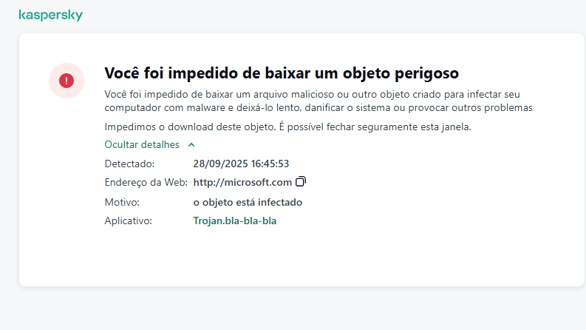Click the 'Você foi impedido' heading
Image resolution: width=586 pixels, height=330 pixels.
tap(282, 73)
